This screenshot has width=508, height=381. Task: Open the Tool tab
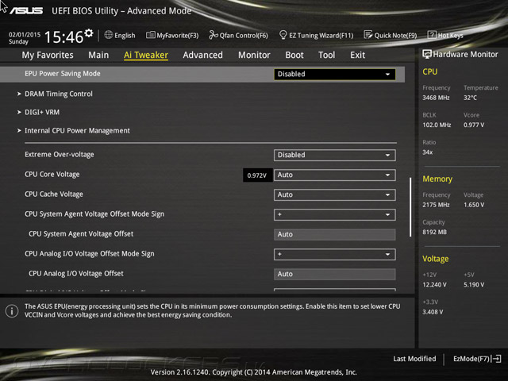[326, 55]
